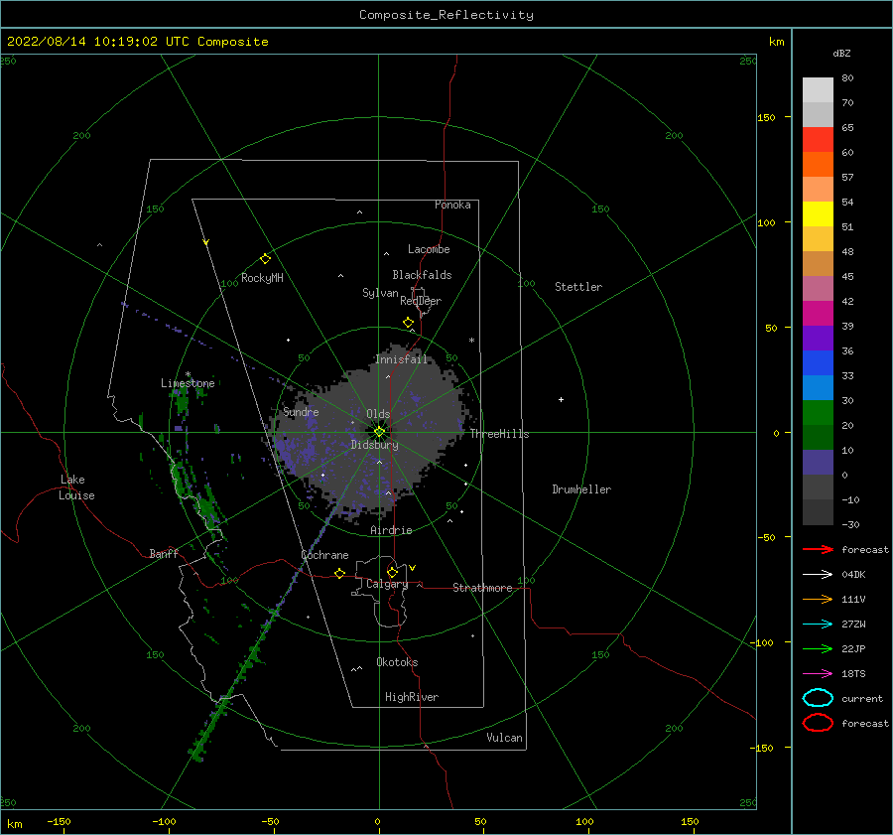Click the asterisk marker east of Innisfail
This screenshot has height=835, width=893.
471,341
